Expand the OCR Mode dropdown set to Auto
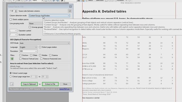This screenshot has height=102, width=182. pyautogui.click(x=45, y=43)
